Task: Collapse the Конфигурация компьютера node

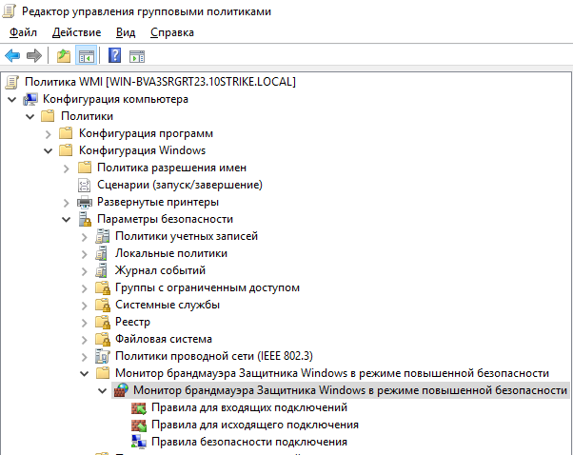Action: pos(11,99)
